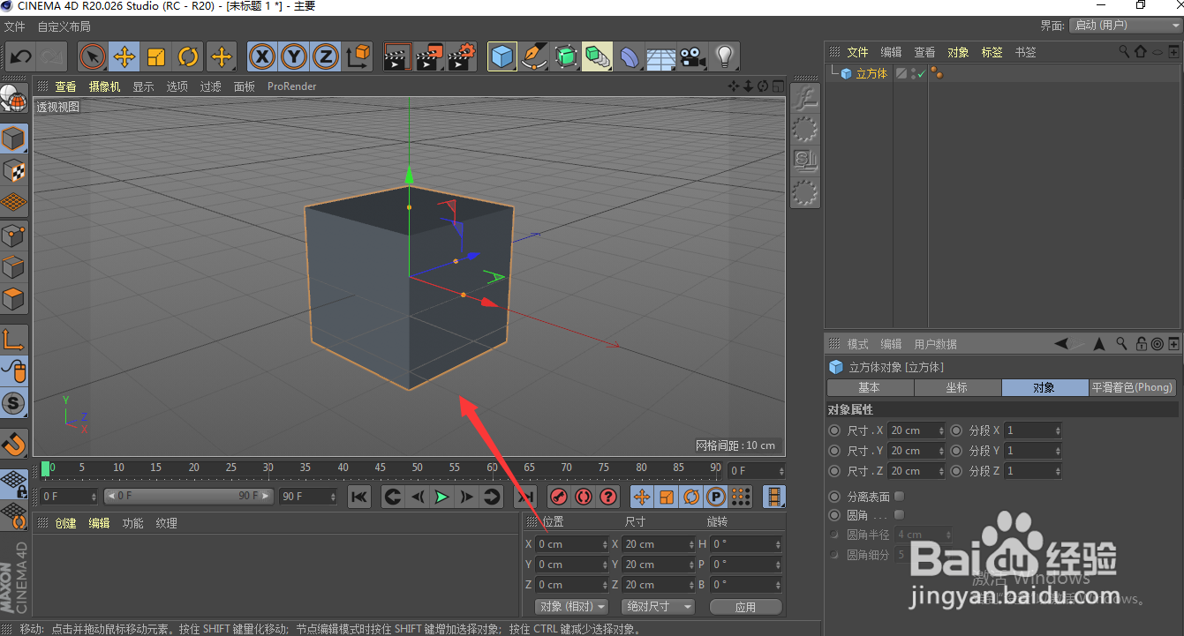Click the attribute manager back arrow

pos(1061,343)
